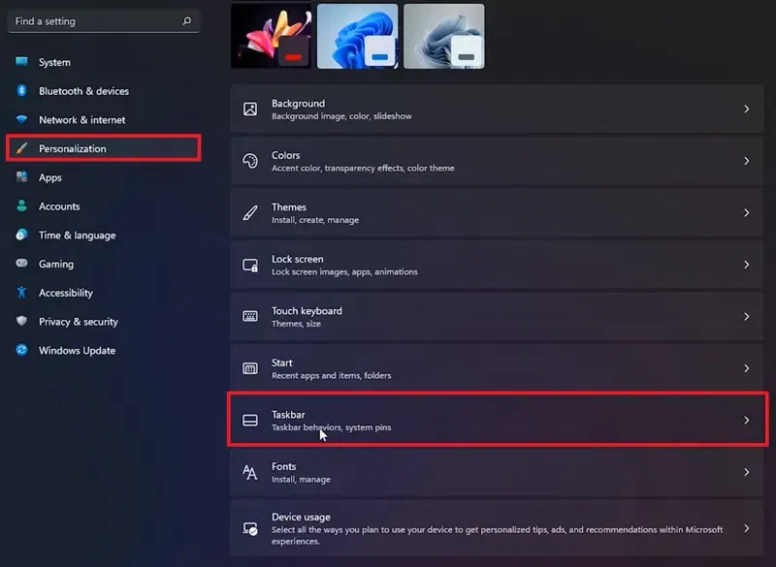Viewport: 776px width, 567px height.
Task: Click the Start menu icon in the list
Action: pos(250,368)
